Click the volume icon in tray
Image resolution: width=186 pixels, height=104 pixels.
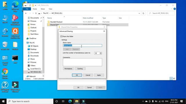[163, 101]
